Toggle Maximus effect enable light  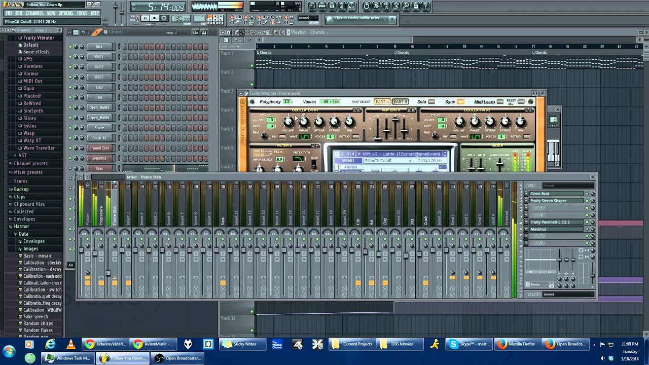click(588, 229)
